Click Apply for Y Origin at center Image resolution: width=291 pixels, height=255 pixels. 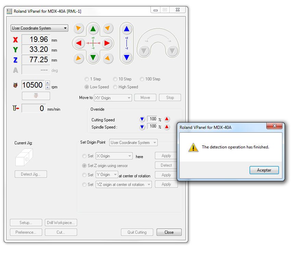coord(166,175)
